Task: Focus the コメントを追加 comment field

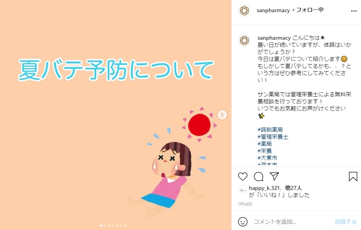Action: click(292, 222)
